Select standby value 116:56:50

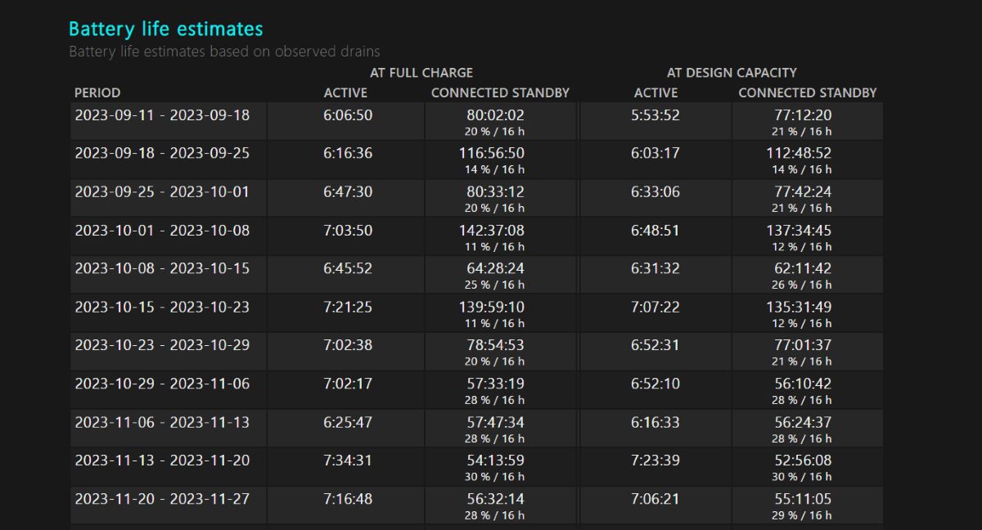[492, 153]
